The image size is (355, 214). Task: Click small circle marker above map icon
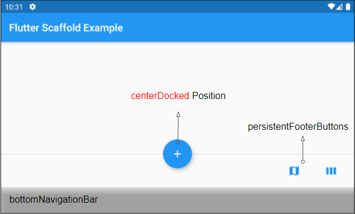(303, 162)
